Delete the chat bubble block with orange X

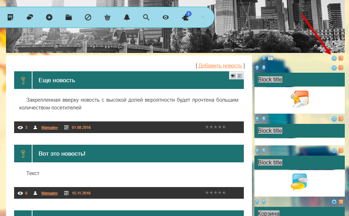click(x=341, y=151)
